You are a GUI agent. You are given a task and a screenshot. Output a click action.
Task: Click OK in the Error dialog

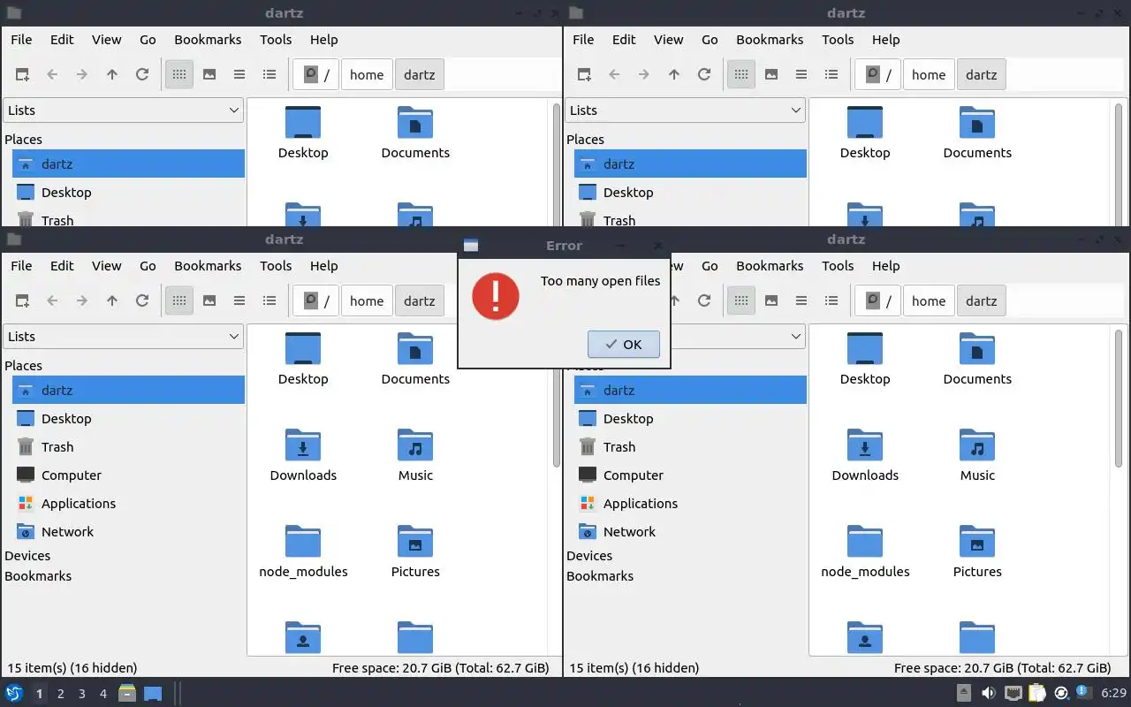click(623, 345)
